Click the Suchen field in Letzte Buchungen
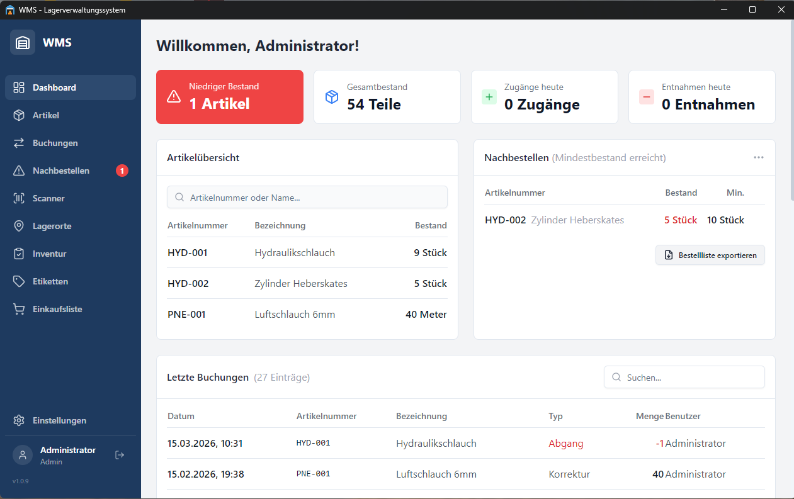Image resolution: width=794 pixels, height=499 pixels. (684, 377)
